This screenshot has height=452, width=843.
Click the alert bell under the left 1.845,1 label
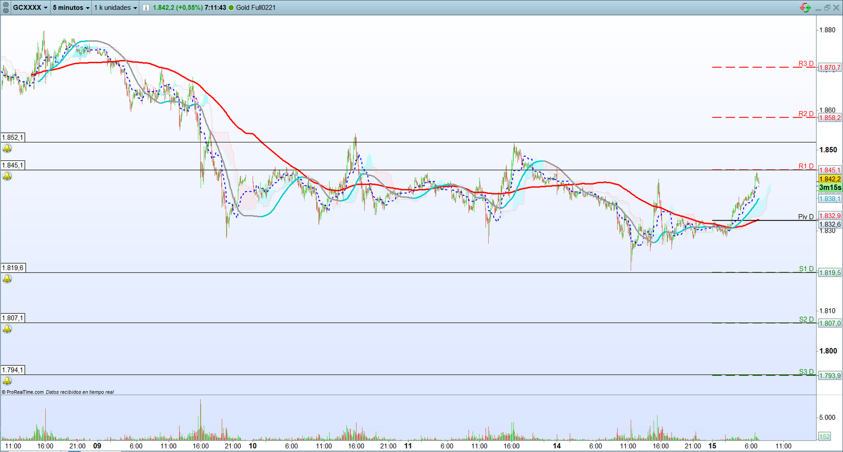7,176
